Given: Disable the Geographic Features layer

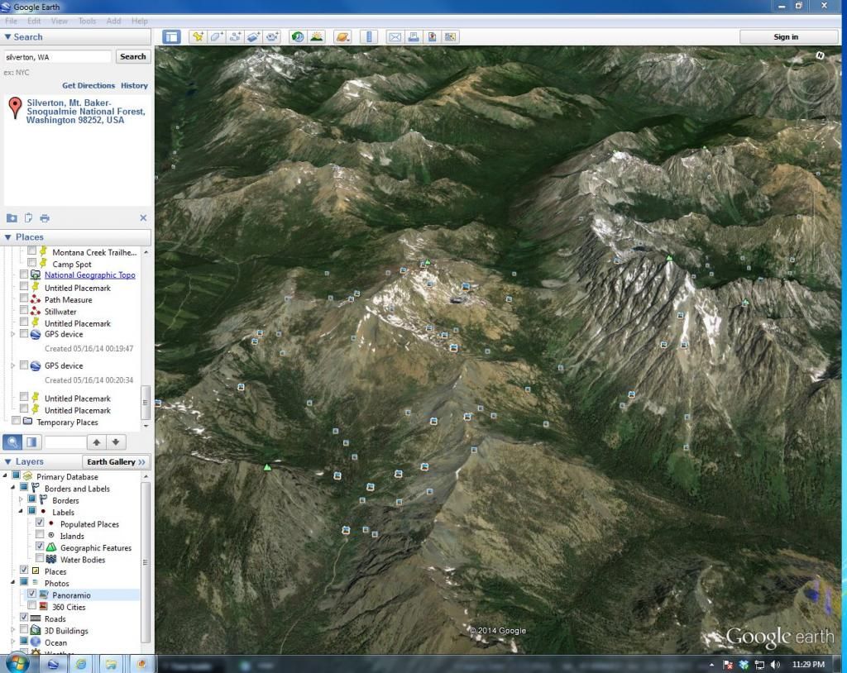Looking at the screenshot, I should click(40, 547).
